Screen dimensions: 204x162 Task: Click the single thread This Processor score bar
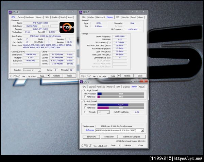(121, 94)
